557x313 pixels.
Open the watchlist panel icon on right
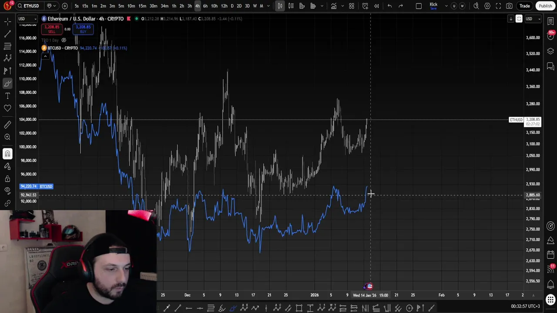click(550, 21)
